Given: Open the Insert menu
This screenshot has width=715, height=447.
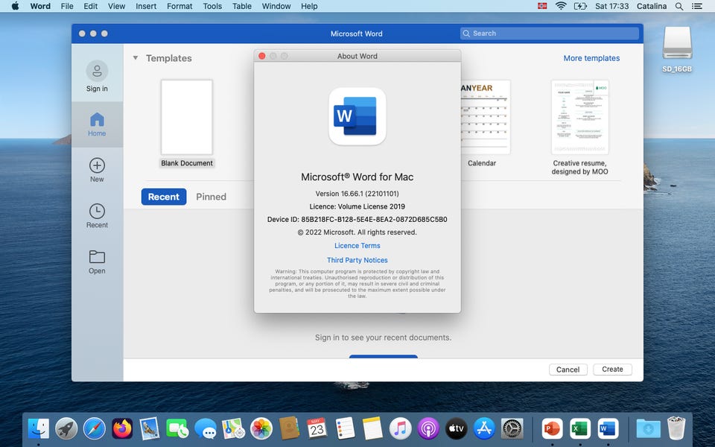Looking at the screenshot, I should (x=146, y=7).
